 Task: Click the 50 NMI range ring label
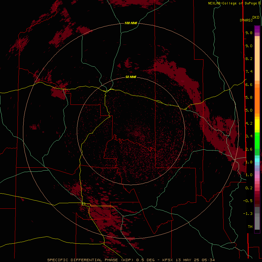pos(131,77)
